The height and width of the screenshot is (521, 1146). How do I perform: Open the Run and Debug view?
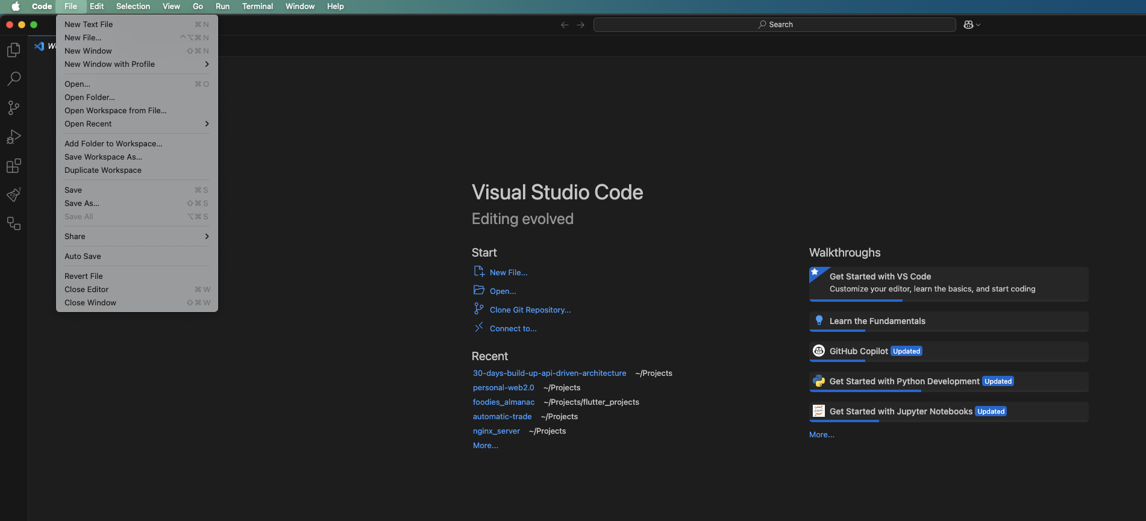pyautogui.click(x=14, y=137)
